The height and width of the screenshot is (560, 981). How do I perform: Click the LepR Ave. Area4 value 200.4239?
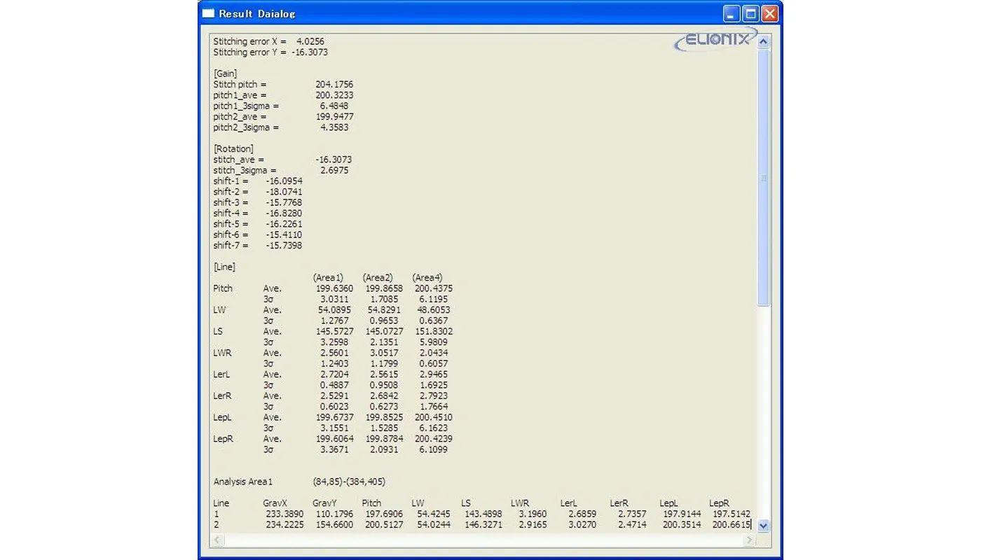[x=434, y=439]
